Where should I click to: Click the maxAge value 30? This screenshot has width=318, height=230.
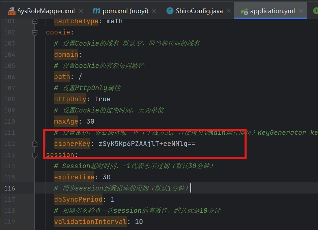pyautogui.click(x=90, y=122)
